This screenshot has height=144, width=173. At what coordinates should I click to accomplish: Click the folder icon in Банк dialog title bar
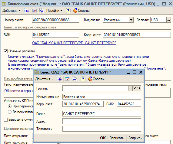point(37,72)
